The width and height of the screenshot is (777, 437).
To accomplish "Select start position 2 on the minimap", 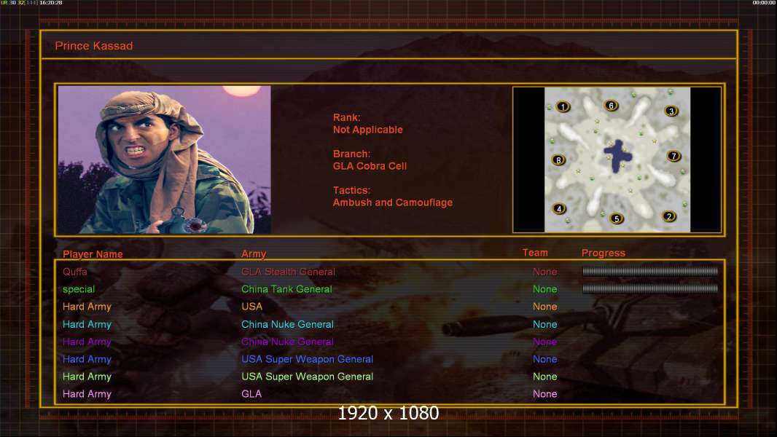I will (669, 216).
